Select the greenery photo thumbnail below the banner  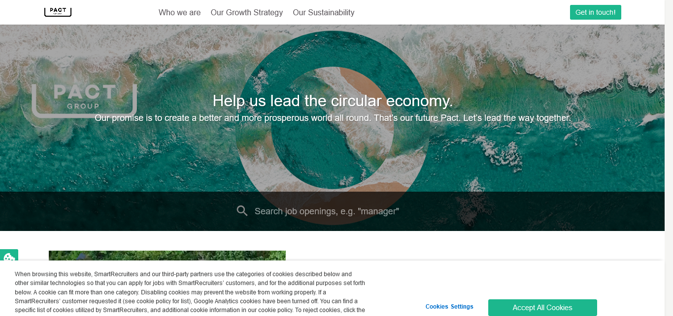167,256
